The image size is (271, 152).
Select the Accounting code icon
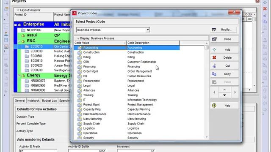80,48
